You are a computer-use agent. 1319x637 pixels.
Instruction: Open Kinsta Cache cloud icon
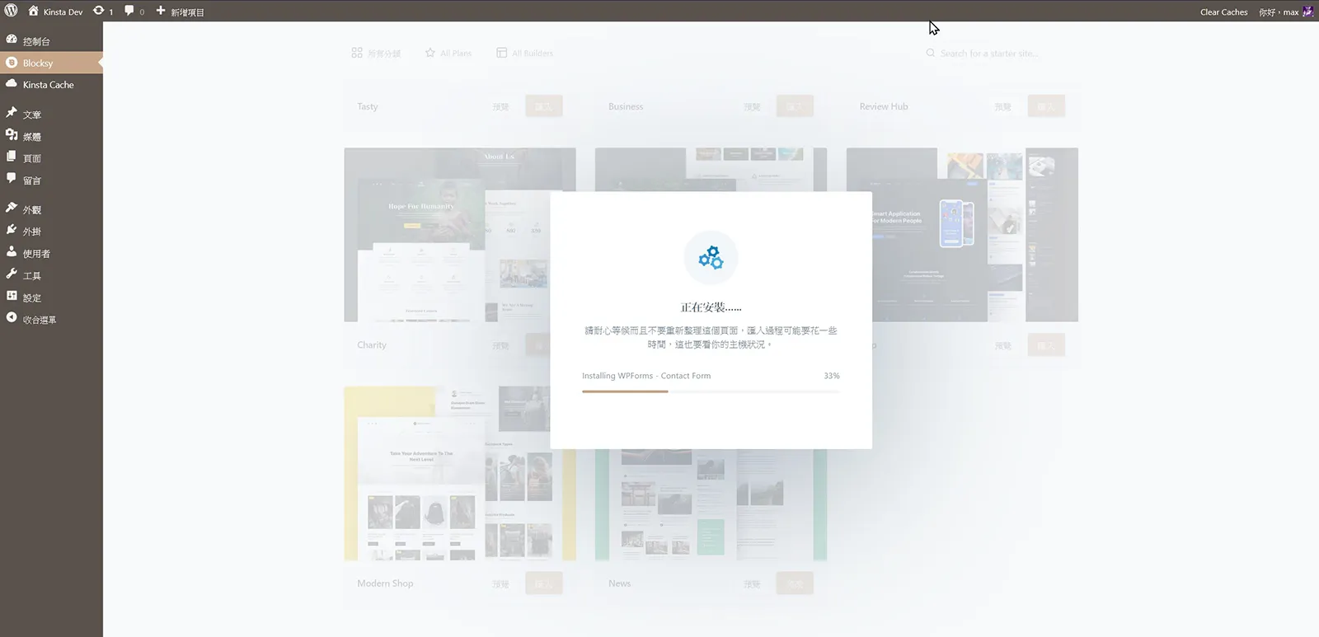click(12, 84)
